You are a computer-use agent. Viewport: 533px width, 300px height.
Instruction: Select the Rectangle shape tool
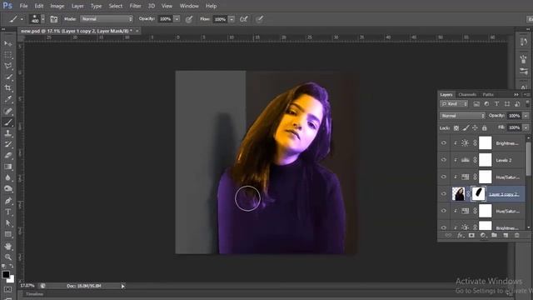click(x=8, y=234)
